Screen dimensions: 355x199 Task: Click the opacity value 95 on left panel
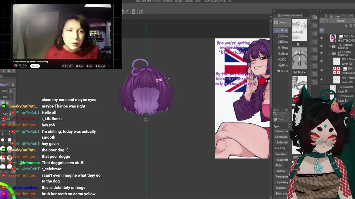coord(5,97)
